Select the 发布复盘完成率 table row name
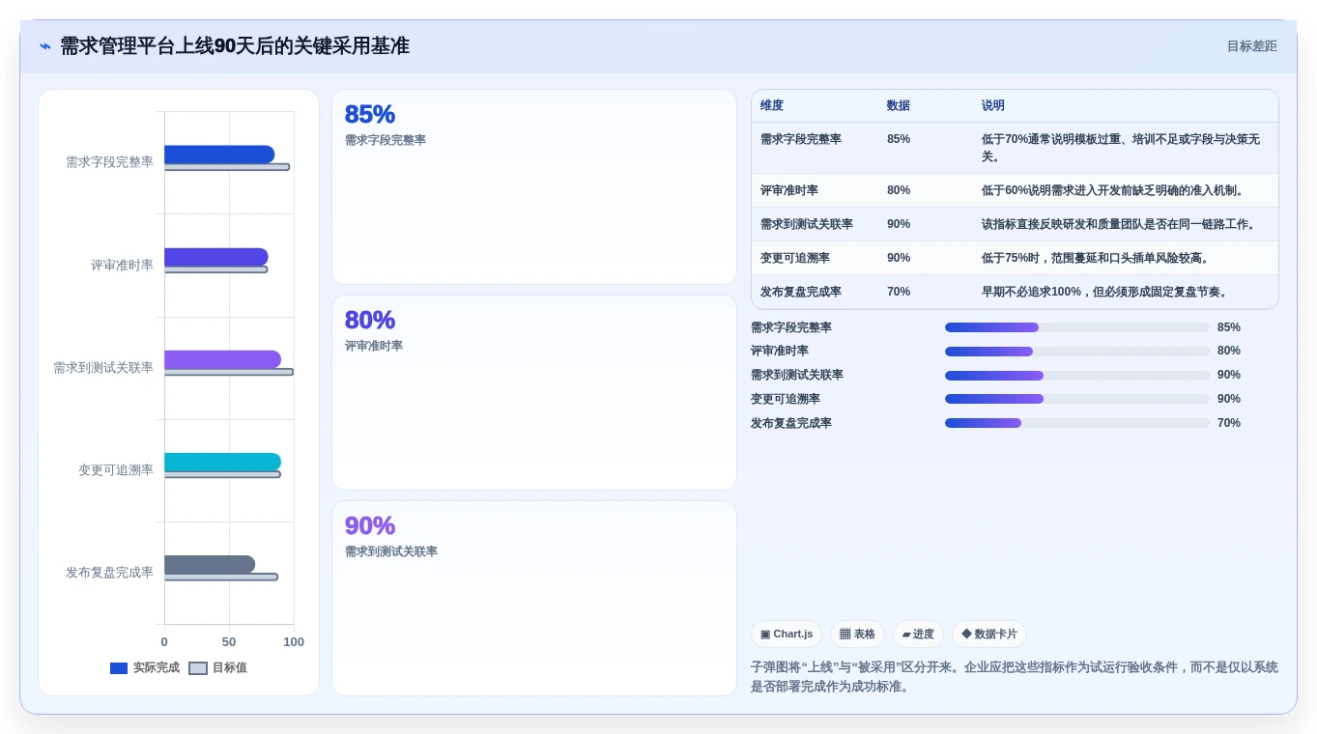Image resolution: width=1317 pixels, height=734 pixels. 801,292
